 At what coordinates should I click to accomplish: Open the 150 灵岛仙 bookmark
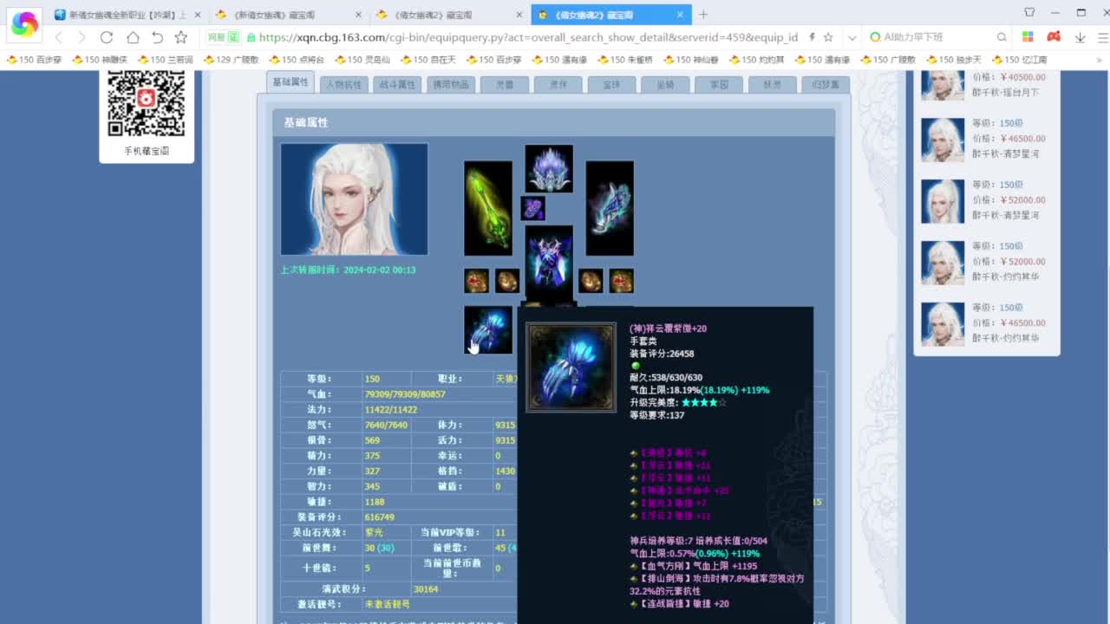pos(362,60)
